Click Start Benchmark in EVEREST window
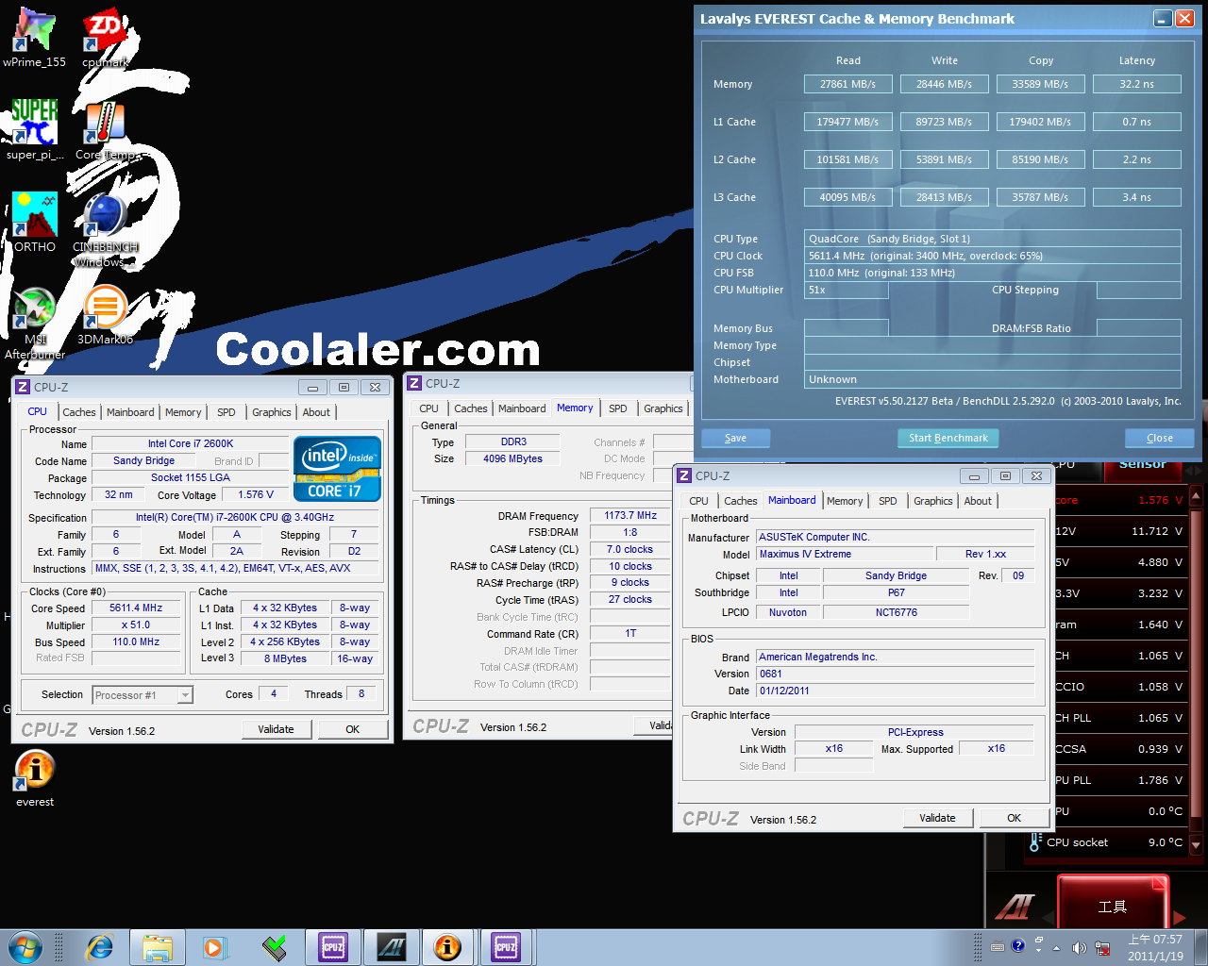The height and width of the screenshot is (966, 1208). [x=948, y=438]
